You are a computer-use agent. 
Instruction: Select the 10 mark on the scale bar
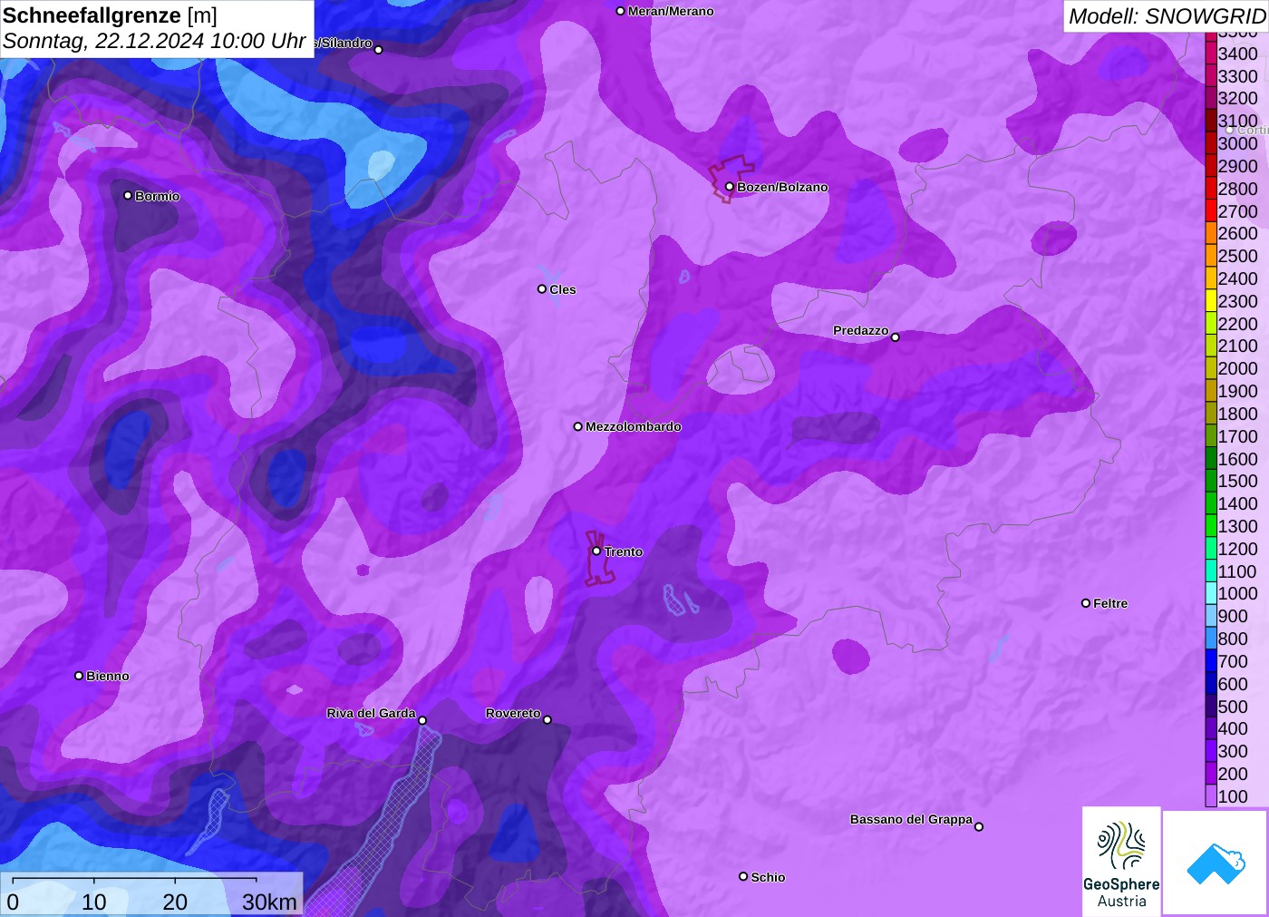94,902
